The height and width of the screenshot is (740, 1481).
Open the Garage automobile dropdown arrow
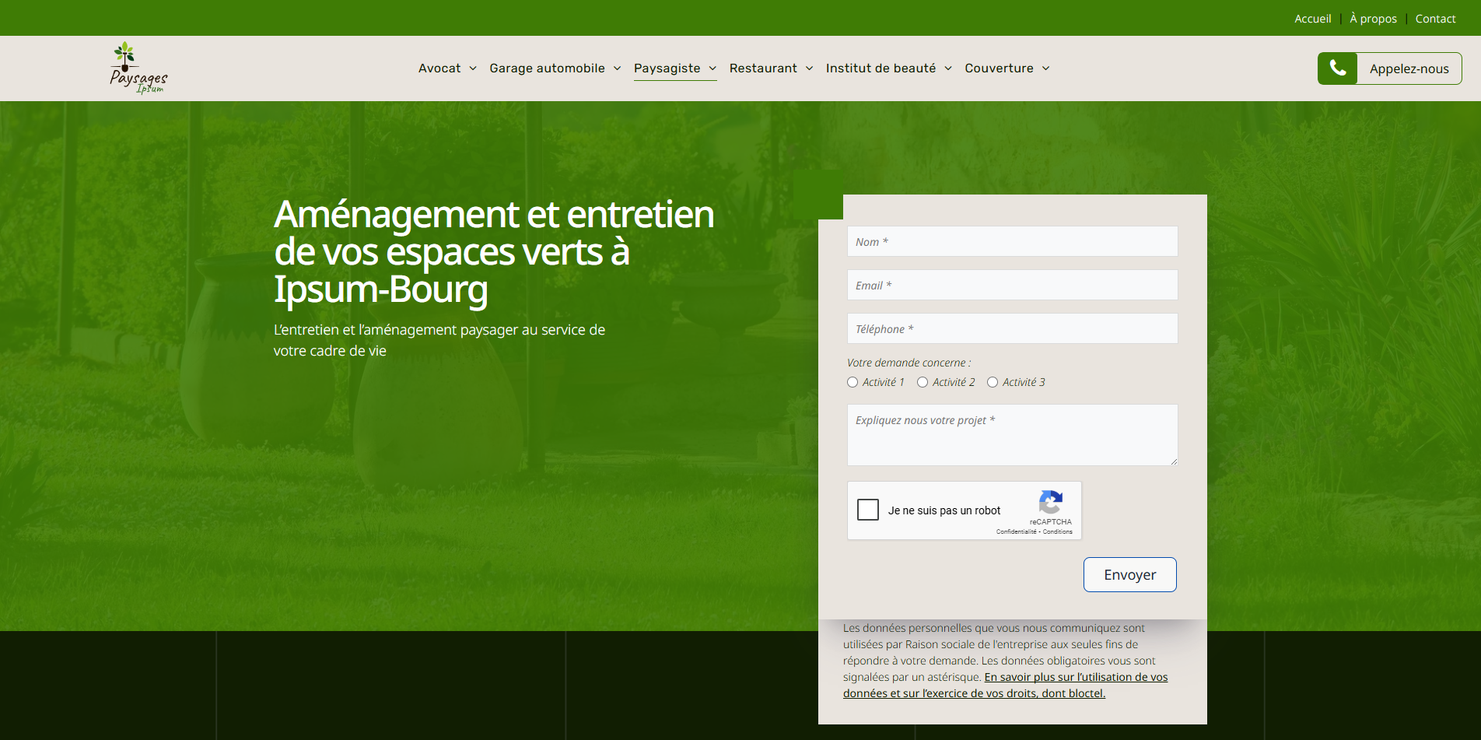point(618,68)
